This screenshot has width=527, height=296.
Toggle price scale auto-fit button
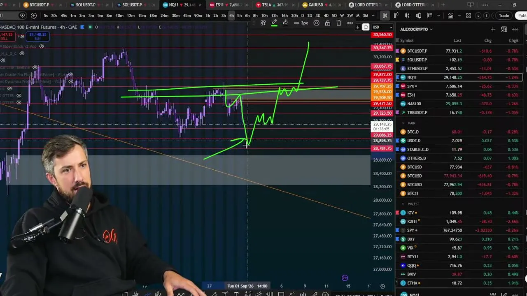pyautogui.click(x=366, y=27)
